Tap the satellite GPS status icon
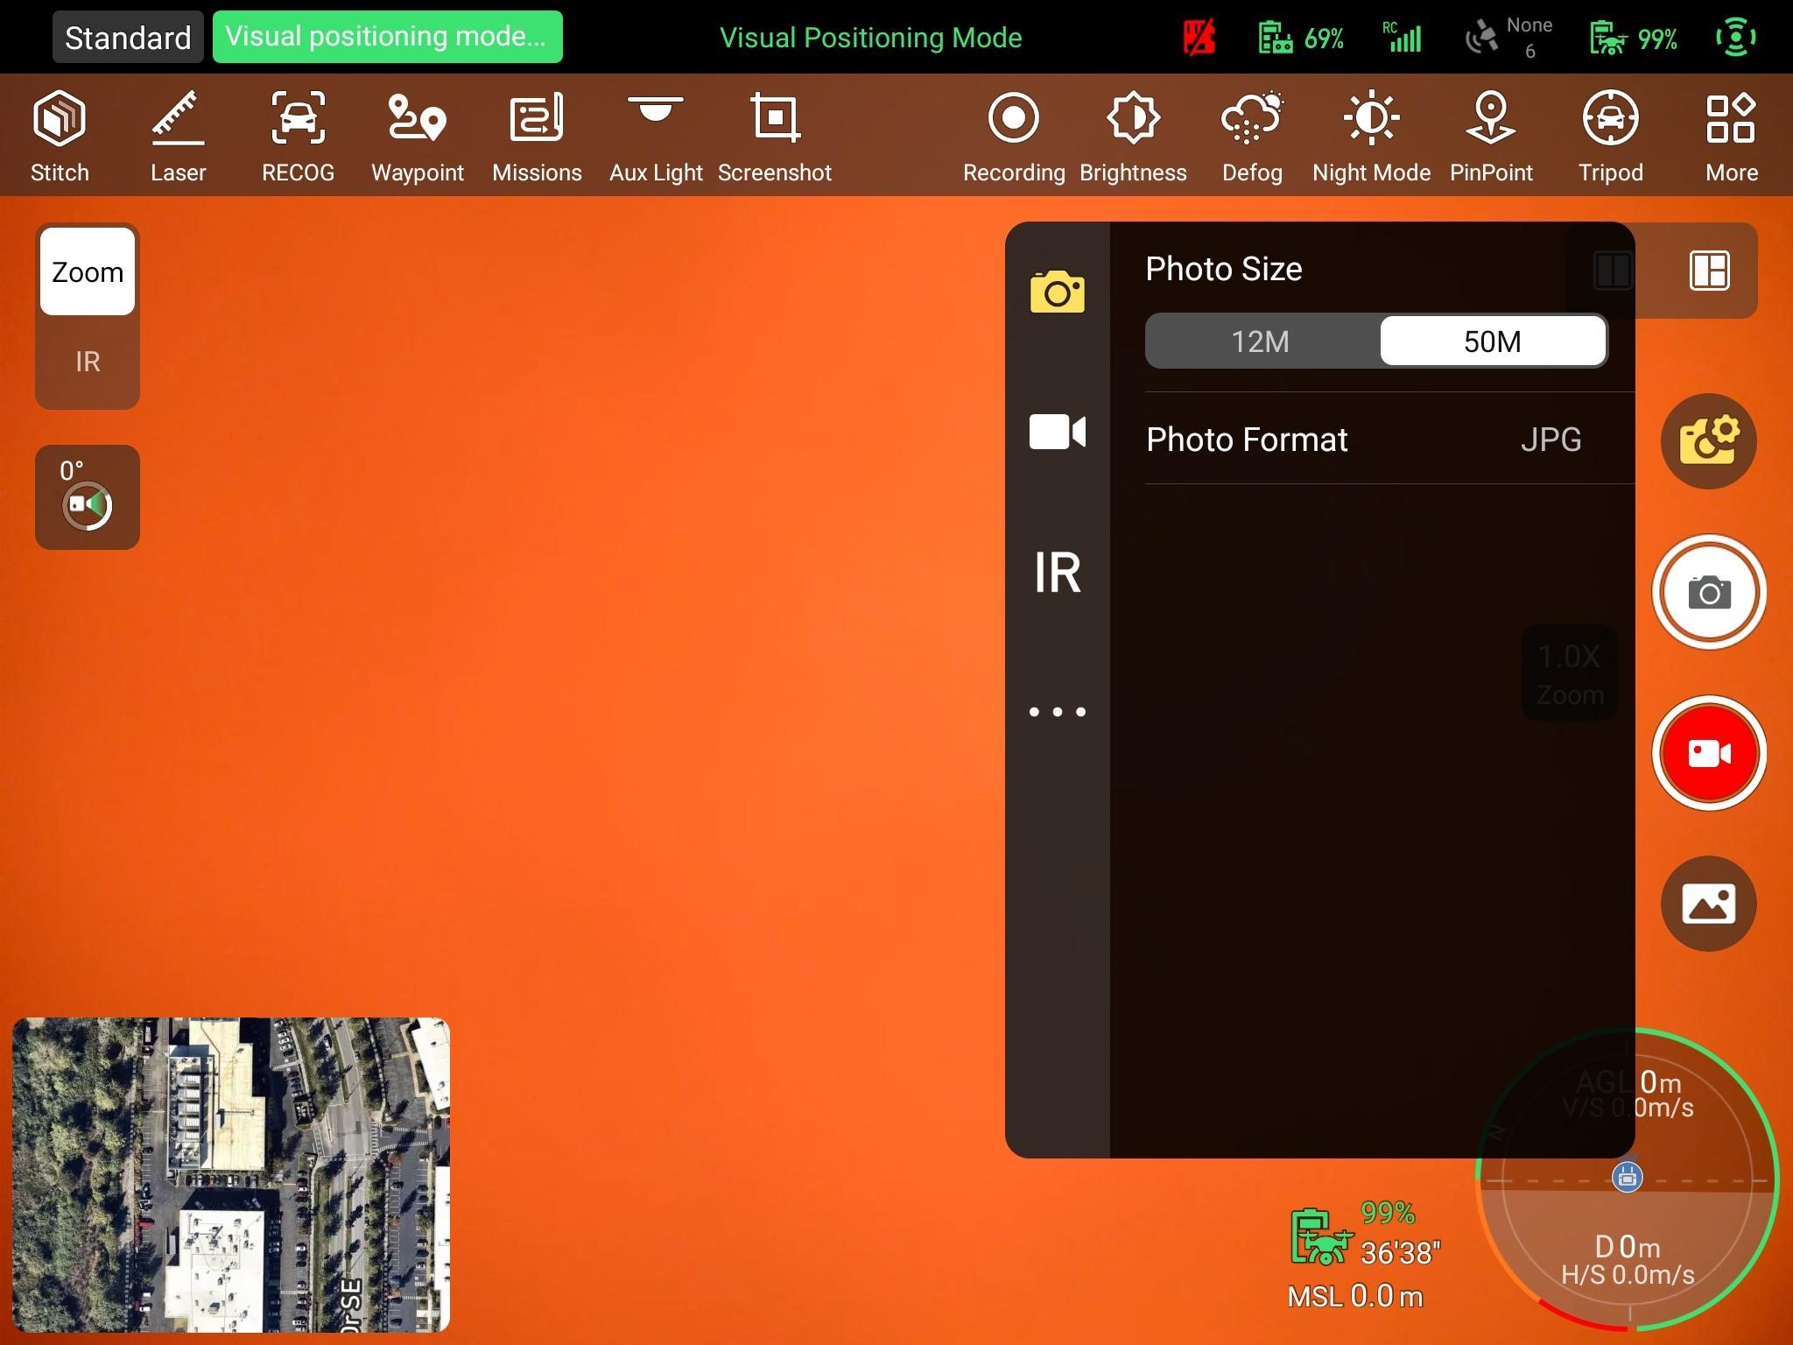Image resolution: width=1793 pixels, height=1345 pixels. pos(1508,39)
